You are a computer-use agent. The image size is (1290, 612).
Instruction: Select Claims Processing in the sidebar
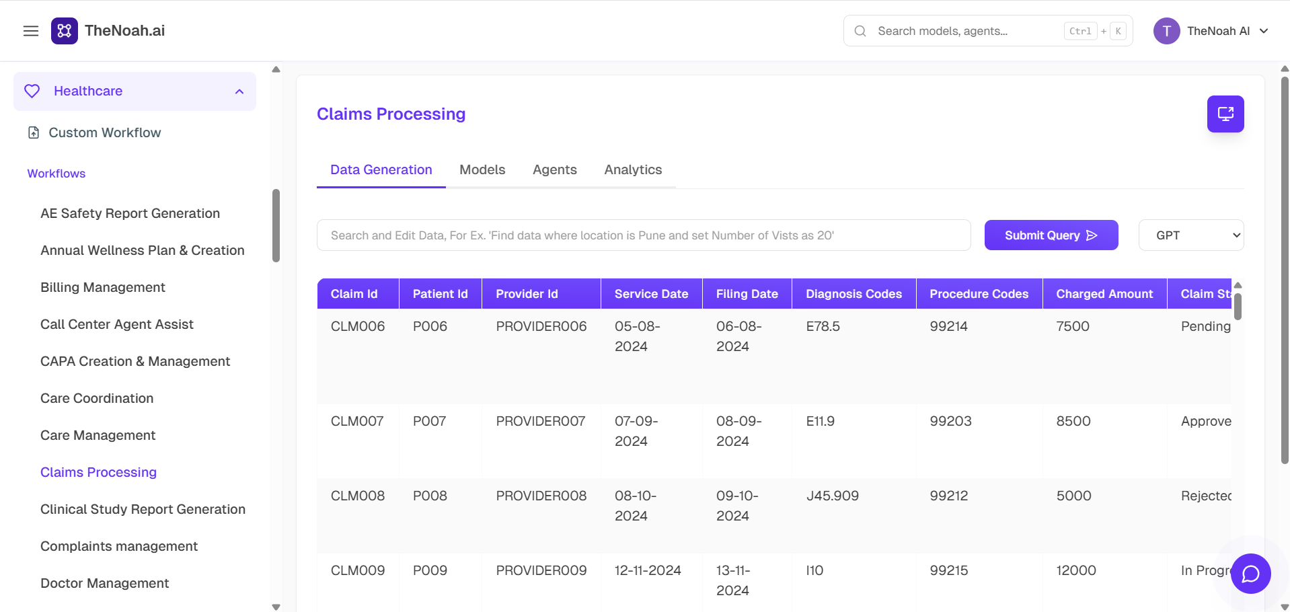[98, 471]
